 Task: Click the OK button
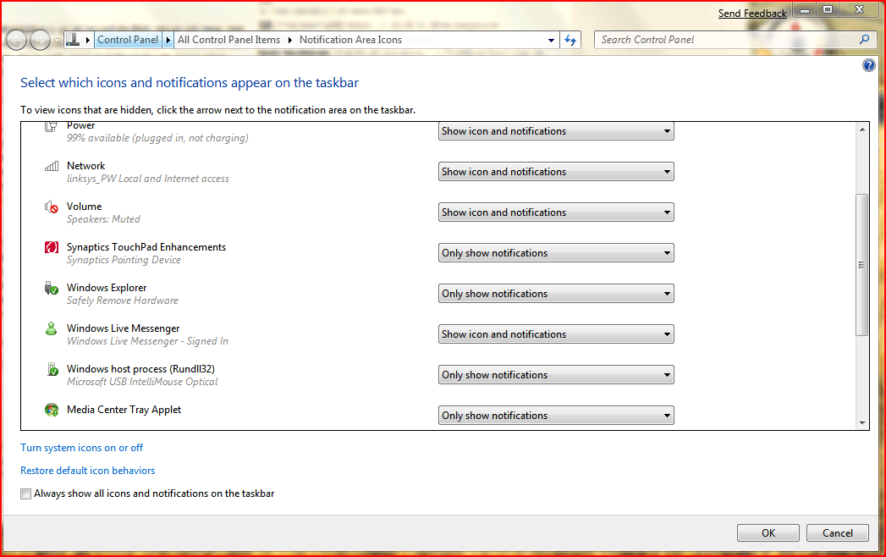coord(768,533)
